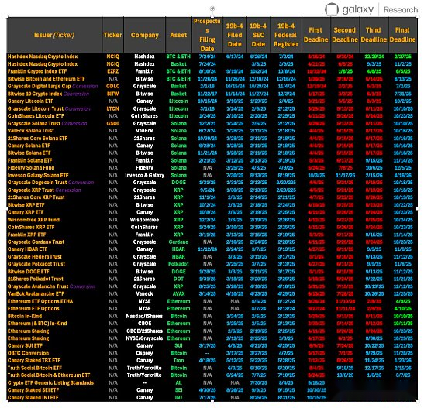Click the "Truth Social Bitcoin ETF" row name
Image resolution: width=424 pixels, height=408 pixels.
pos(35,368)
